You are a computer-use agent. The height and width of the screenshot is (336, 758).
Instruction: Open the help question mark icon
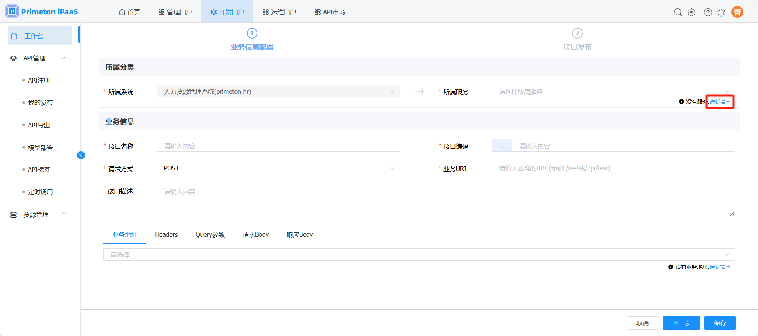point(708,12)
